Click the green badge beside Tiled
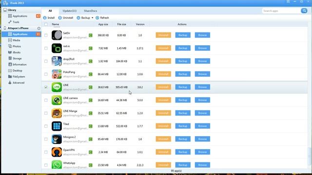This screenshot has width=312, height=175. pos(91,126)
